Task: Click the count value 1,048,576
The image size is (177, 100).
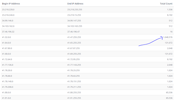Action: pos(168,37)
